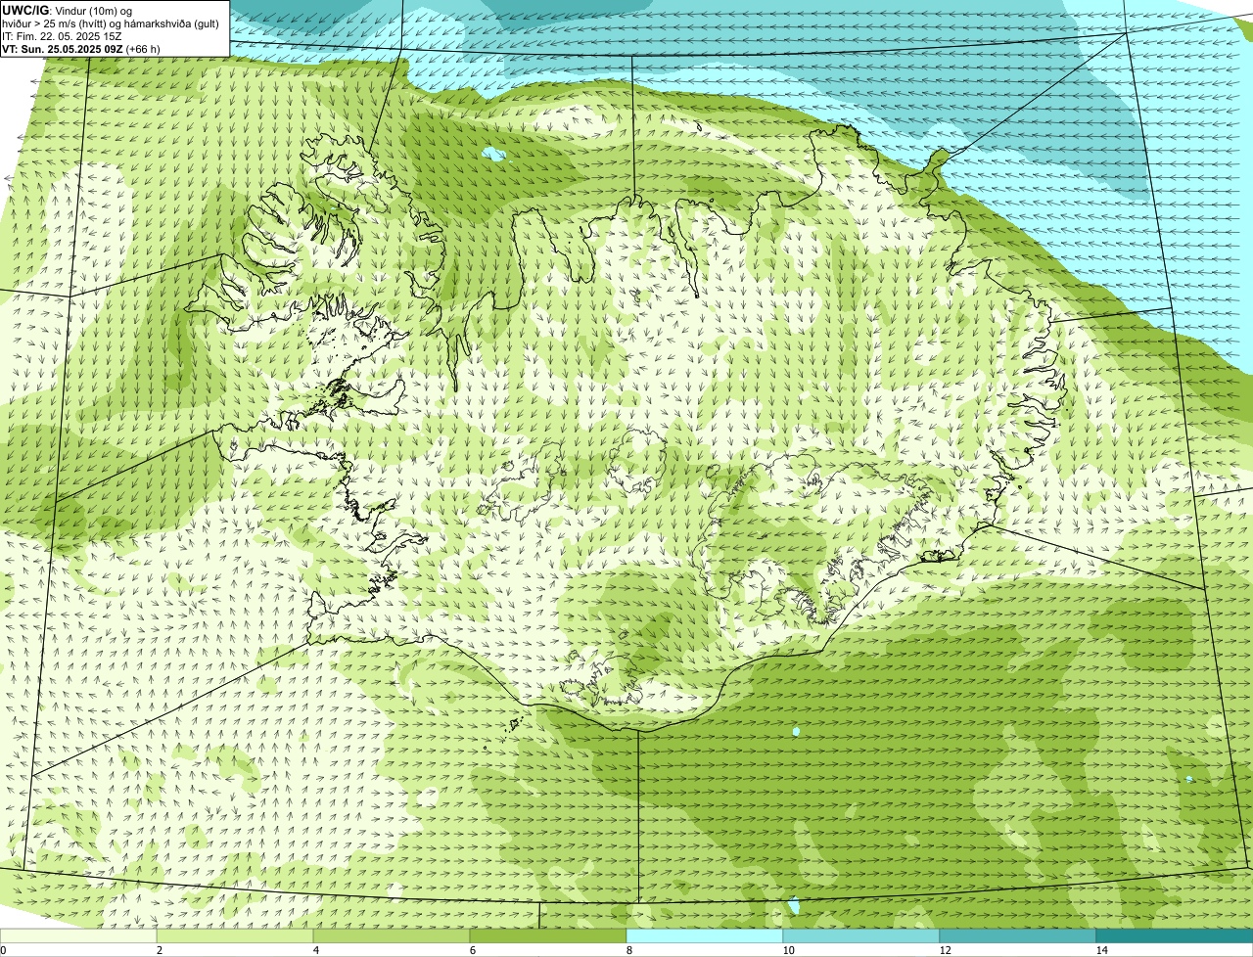Click the legend color band between 12 and 14
The height and width of the screenshot is (957, 1253).
point(1018,935)
